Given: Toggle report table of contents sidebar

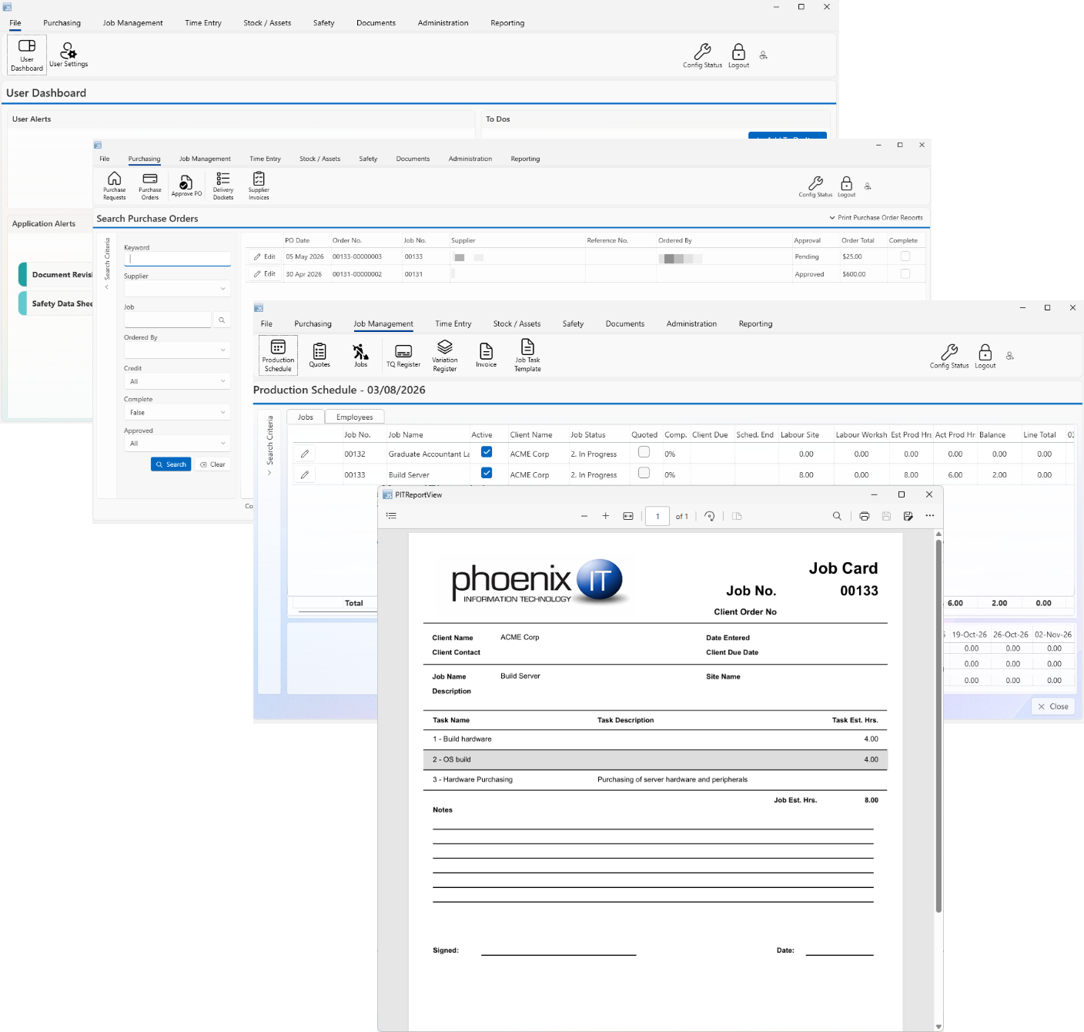Looking at the screenshot, I should point(391,516).
